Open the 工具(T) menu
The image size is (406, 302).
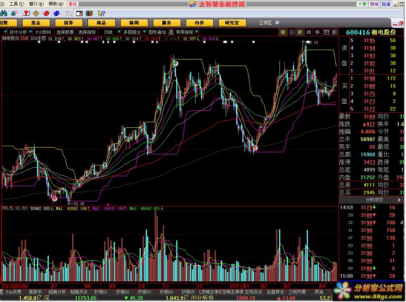click(x=17, y=4)
